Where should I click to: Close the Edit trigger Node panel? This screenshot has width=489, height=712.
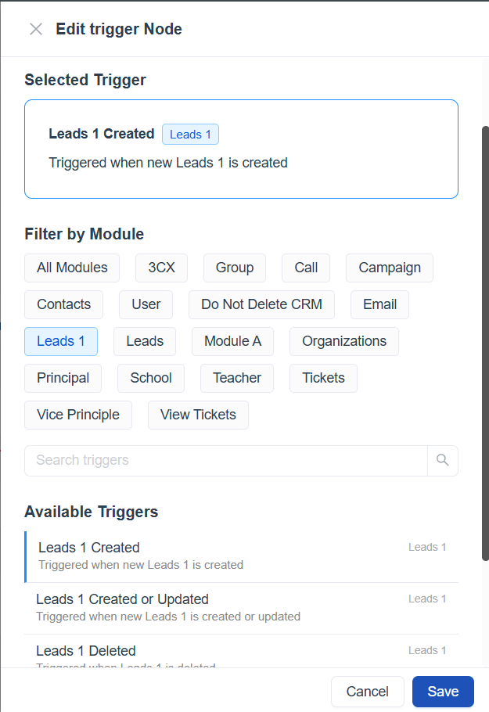[x=36, y=30]
